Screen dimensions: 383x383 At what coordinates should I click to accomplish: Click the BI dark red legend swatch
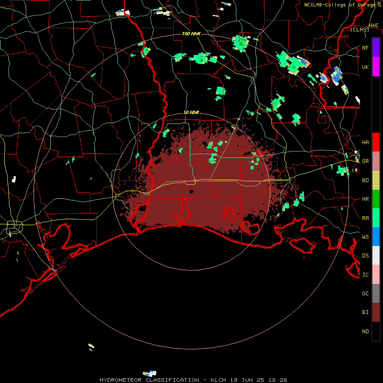(x=376, y=312)
